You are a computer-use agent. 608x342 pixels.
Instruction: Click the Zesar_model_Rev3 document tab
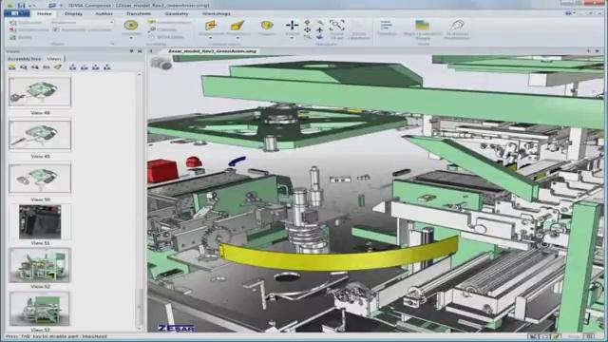click(212, 51)
